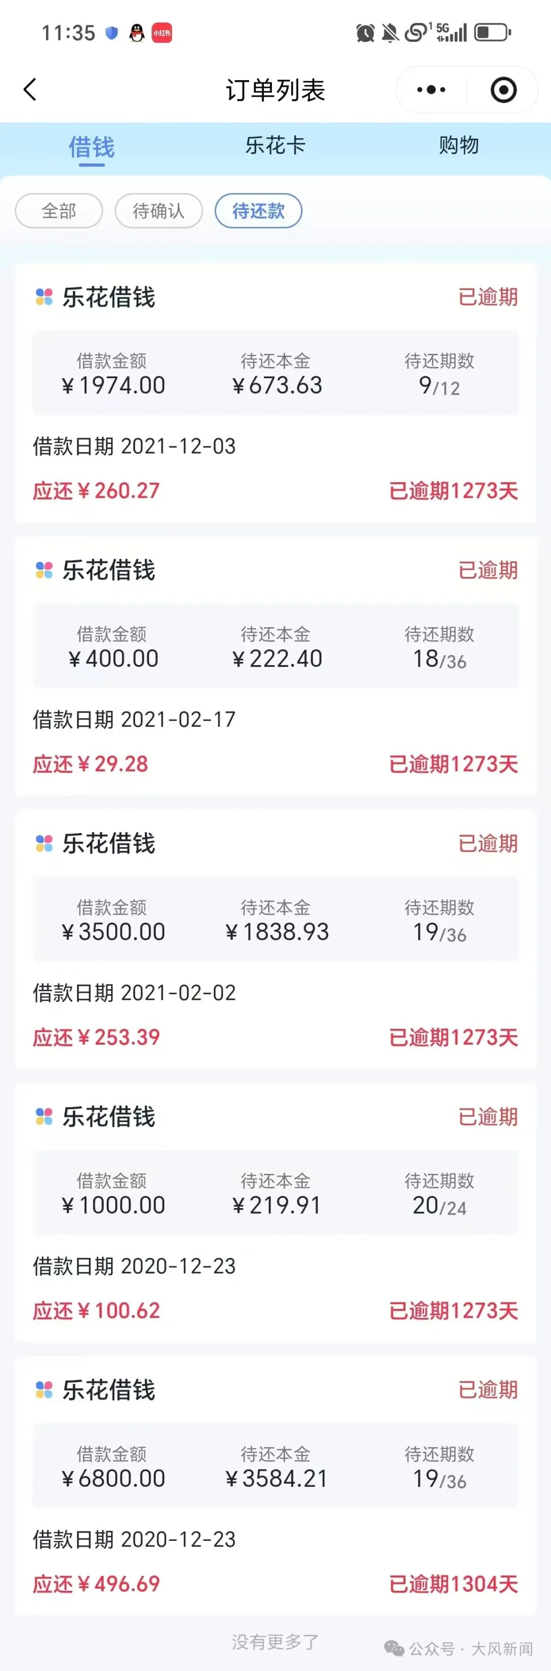Viewport: 551px width, 1671px height.
Task: Switch to the 乐花卡 tab
Action: [275, 145]
